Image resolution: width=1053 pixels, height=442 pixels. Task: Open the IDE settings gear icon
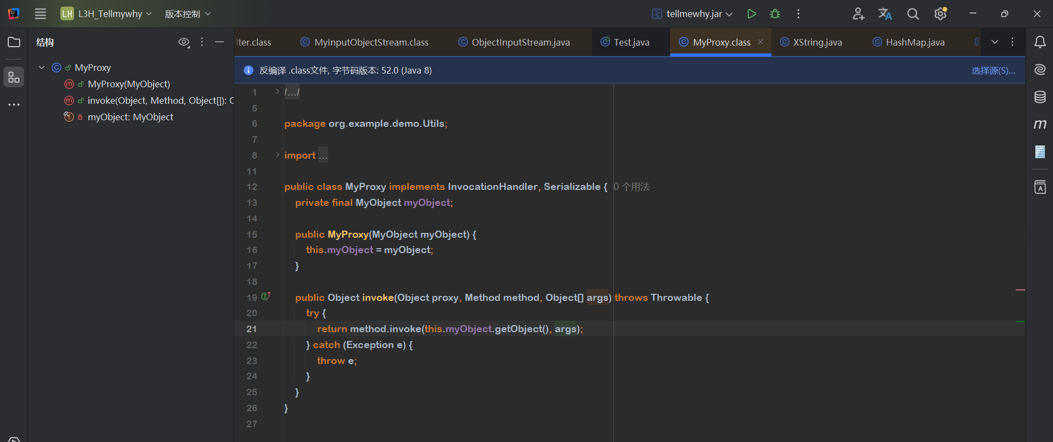(940, 14)
